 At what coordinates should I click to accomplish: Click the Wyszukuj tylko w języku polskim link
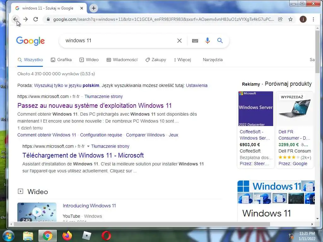pyautogui.click(x=67, y=85)
